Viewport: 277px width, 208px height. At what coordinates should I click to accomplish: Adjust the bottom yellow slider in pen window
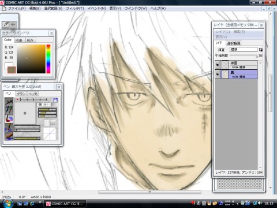coord(27,138)
